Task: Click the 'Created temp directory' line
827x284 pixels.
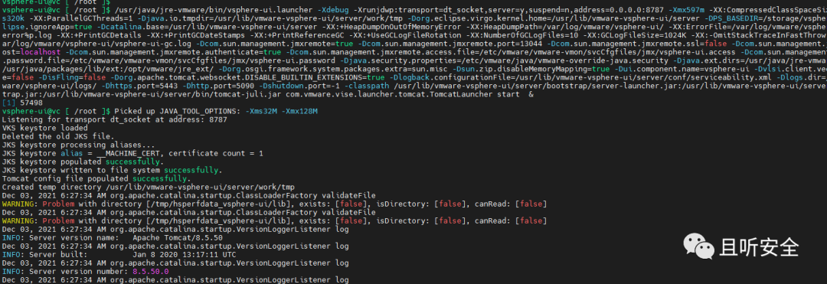Action: [149, 187]
